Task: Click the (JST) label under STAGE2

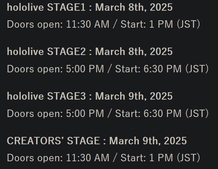Action: [x=197, y=69]
